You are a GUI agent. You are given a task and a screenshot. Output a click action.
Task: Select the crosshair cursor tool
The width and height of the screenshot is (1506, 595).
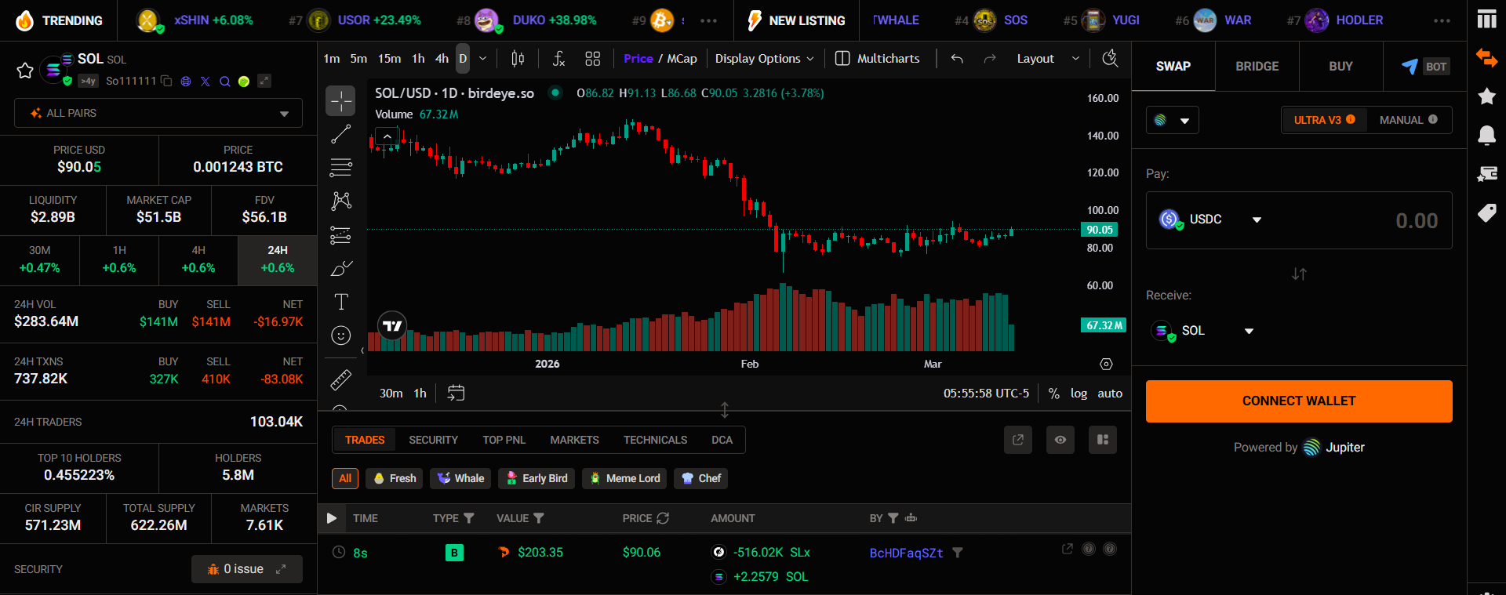pyautogui.click(x=340, y=100)
